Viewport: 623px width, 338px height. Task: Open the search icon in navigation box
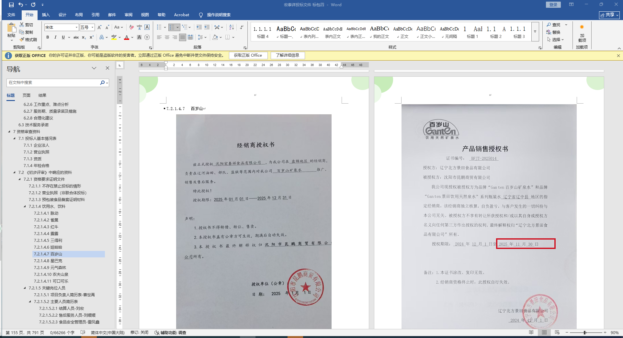(102, 83)
